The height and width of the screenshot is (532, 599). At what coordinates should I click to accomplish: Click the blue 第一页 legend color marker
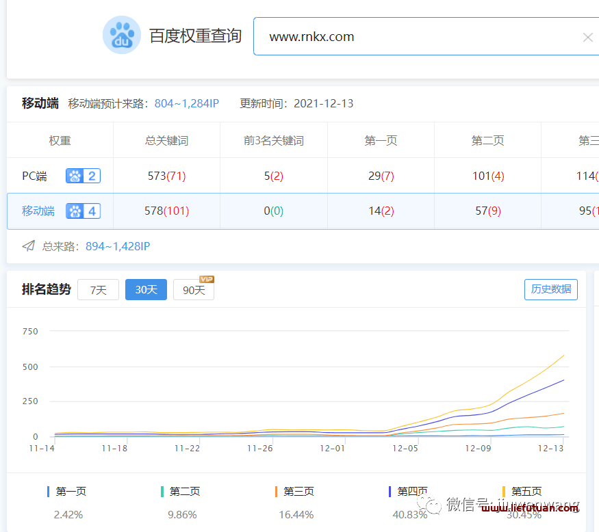point(48,492)
